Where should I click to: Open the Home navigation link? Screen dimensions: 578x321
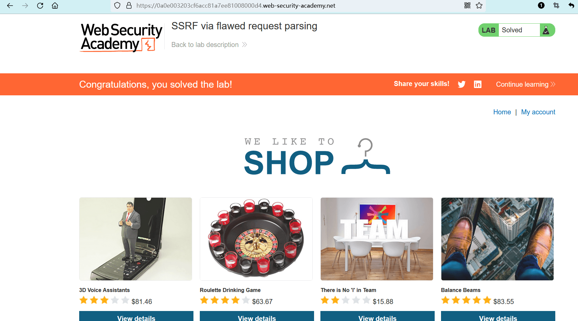[502, 112]
